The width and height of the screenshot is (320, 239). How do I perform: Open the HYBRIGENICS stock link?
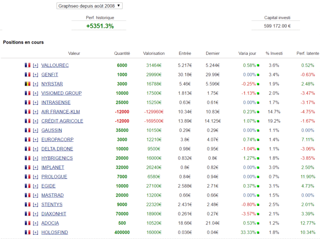click(57, 158)
